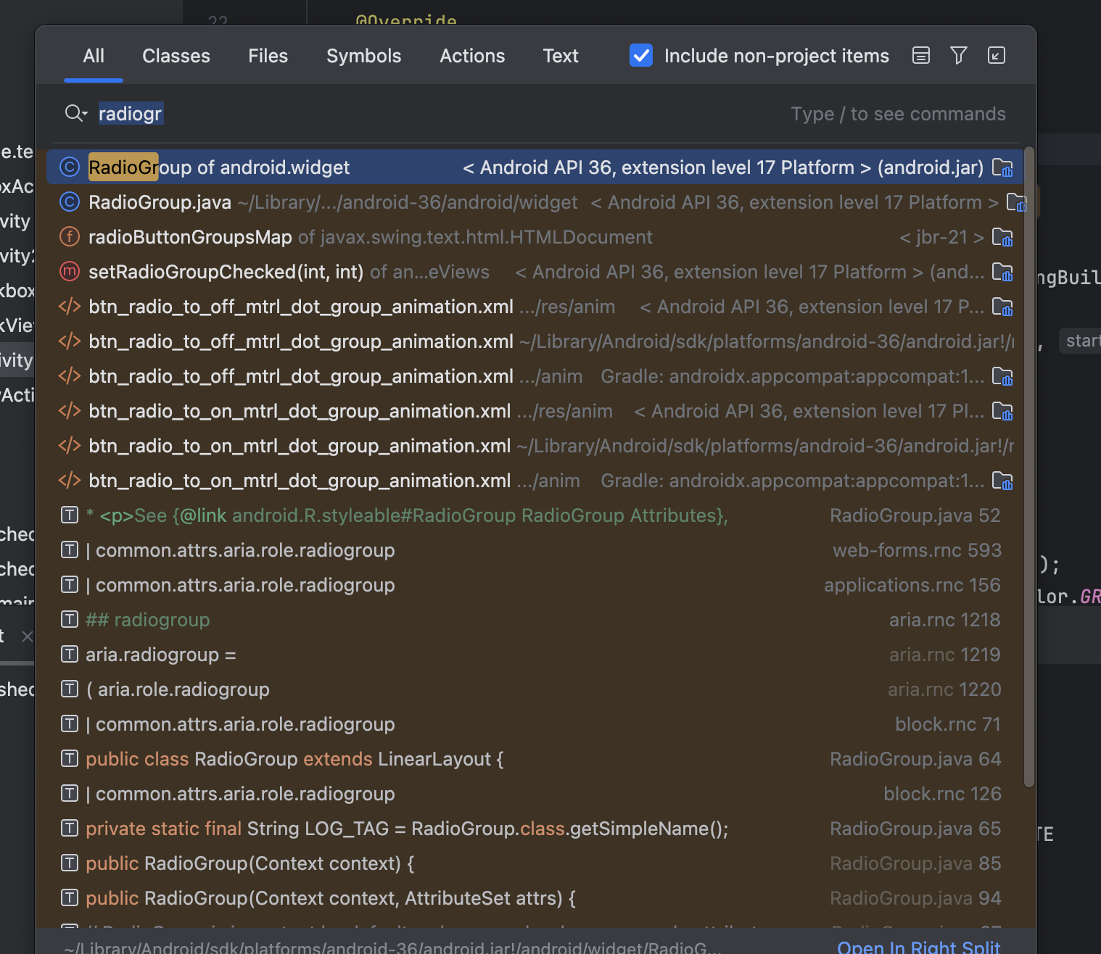Viewport: 1101px width, 954px height.
Task: Click field icon next to radioButtonGroupsMap
Action: coord(70,237)
